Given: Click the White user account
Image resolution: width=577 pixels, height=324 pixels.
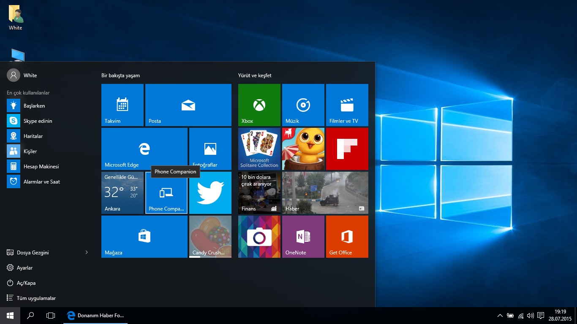Looking at the screenshot, I should point(22,76).
